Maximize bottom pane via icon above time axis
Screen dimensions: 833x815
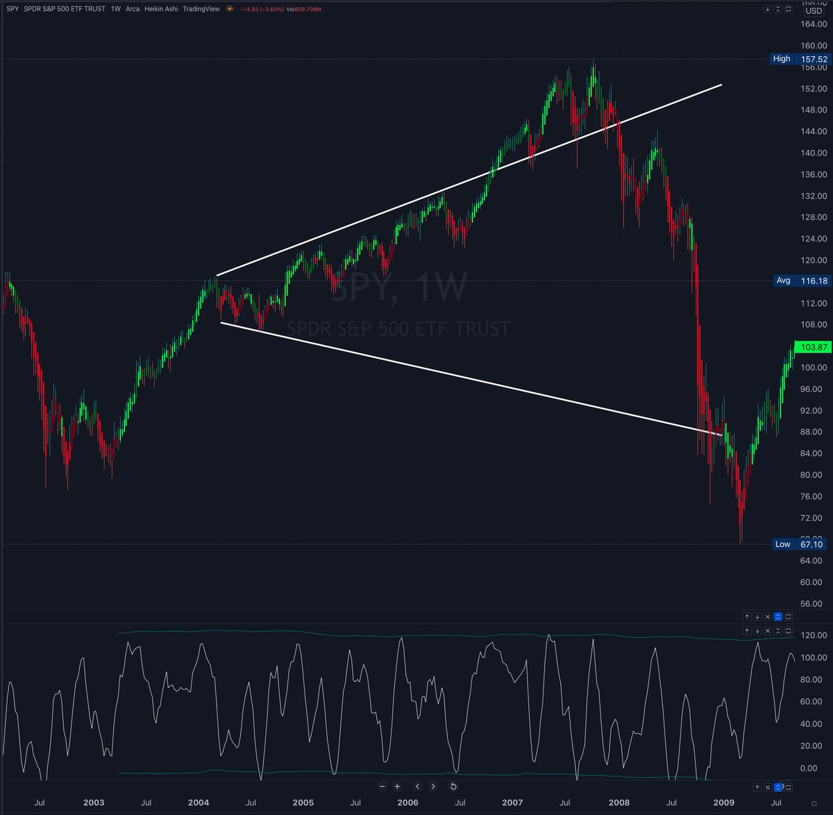click(x=789, y=787)
